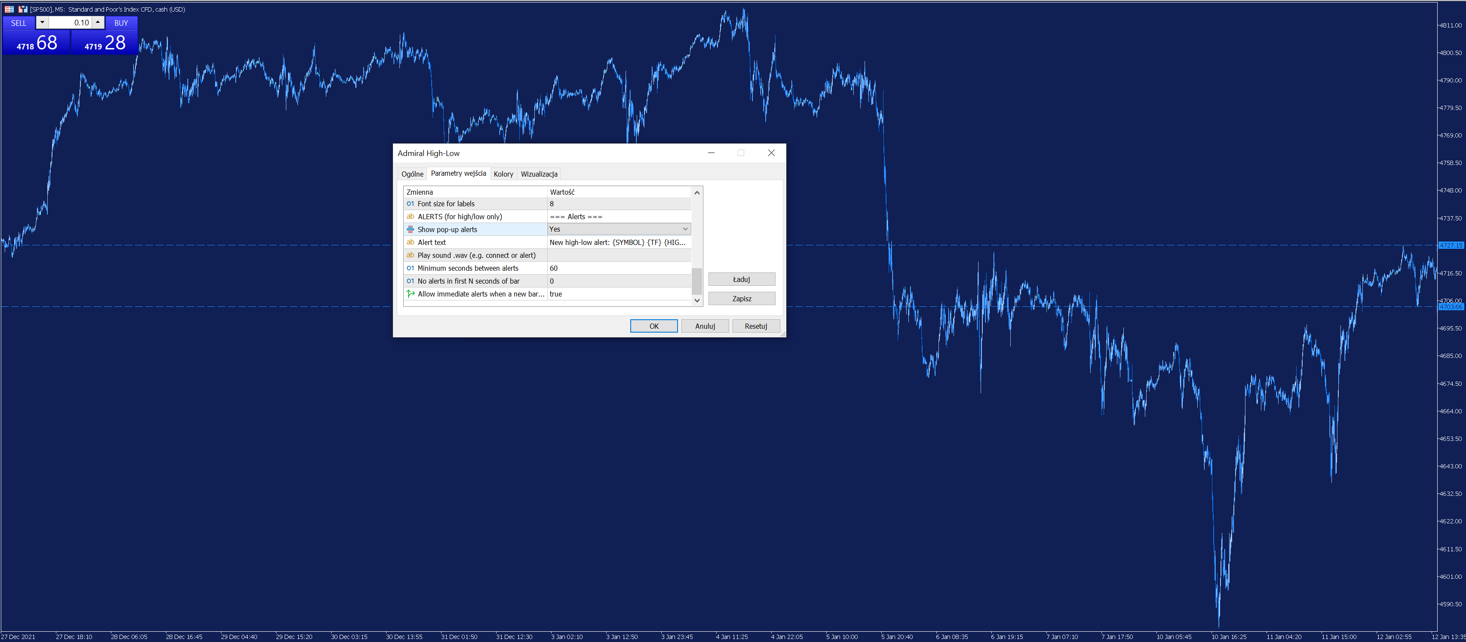Increase trade volume with the up arrow
Image resolution: width=1466 pixels, height=642 pixels.
pos(98,23)
